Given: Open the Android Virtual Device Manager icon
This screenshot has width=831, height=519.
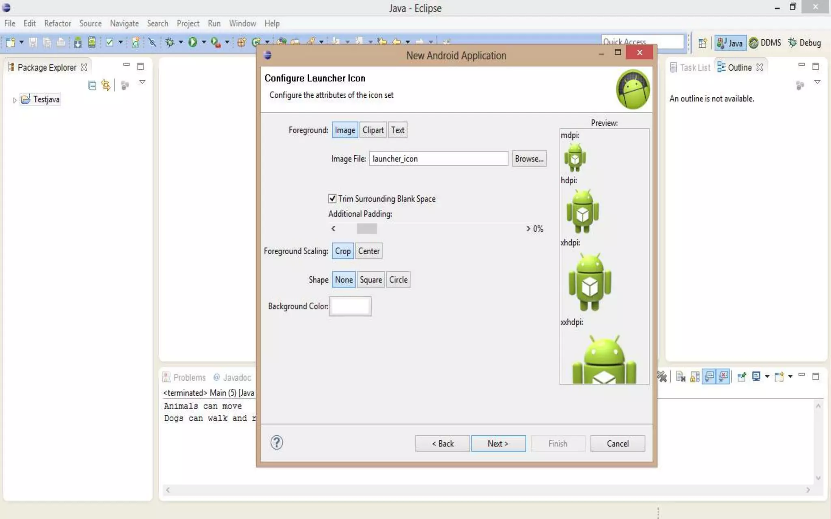Looking at the screenshot, I should coord(92,42).
